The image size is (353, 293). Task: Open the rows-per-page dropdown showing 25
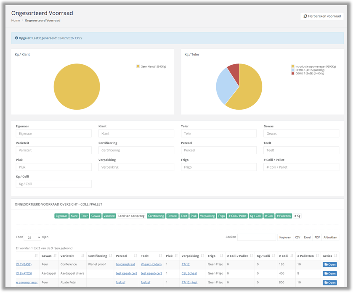click(32, 237)
